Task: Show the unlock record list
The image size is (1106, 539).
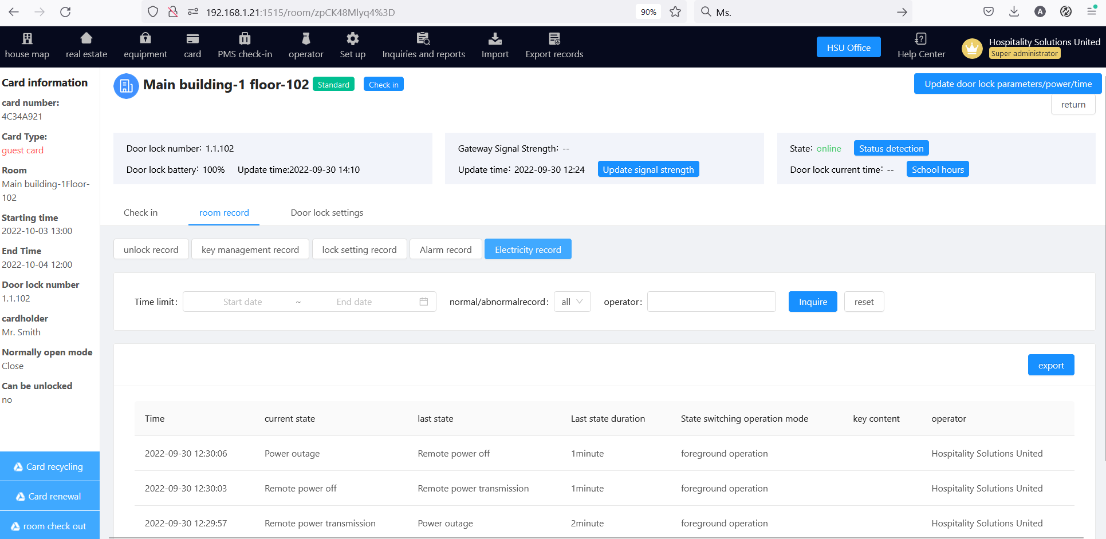Action: pyautogui.click(x=151, y=249)
